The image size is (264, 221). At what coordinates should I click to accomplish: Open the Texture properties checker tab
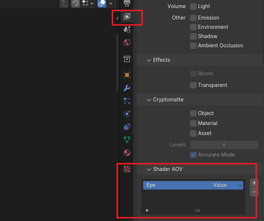127,169
